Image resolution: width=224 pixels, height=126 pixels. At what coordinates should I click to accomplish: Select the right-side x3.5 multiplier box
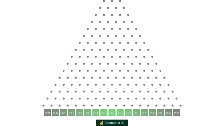pos(144,113)
